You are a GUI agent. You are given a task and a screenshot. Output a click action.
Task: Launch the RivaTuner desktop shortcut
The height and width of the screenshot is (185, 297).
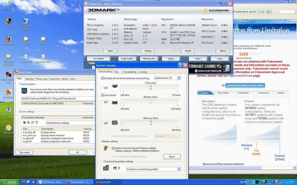tap(8, 94)
